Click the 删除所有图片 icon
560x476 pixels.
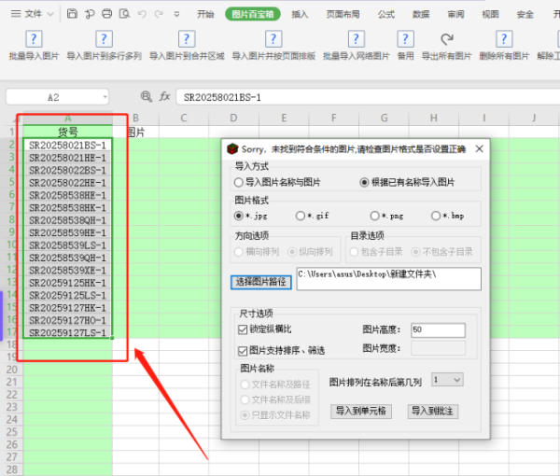(x=504, y=39)
